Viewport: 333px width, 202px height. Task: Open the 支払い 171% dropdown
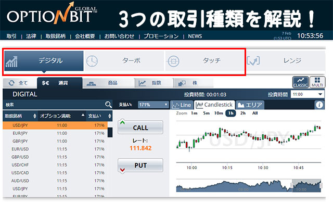(x=153, y=105)
